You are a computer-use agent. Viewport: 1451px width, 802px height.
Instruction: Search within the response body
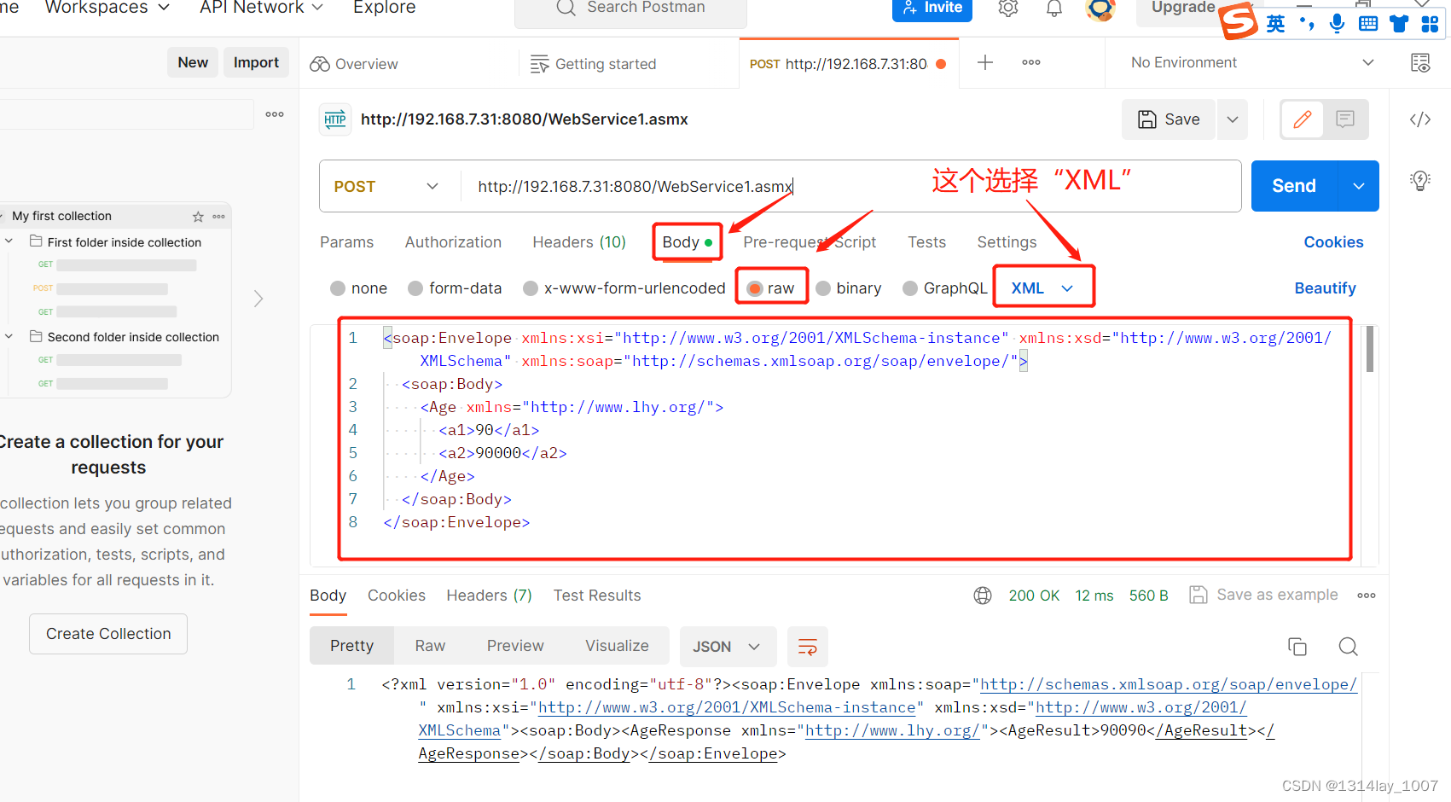pos(1349,647)
